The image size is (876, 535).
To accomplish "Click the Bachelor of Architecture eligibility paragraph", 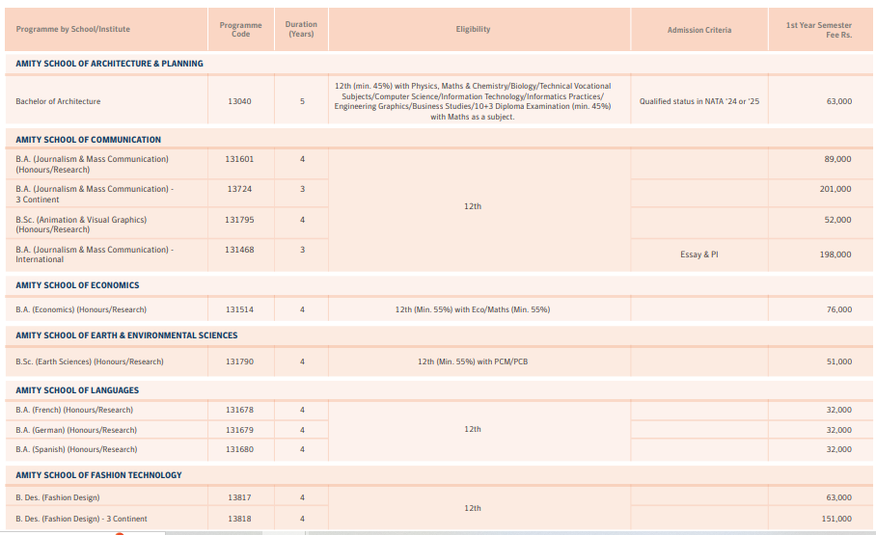I will coord(473,101).
